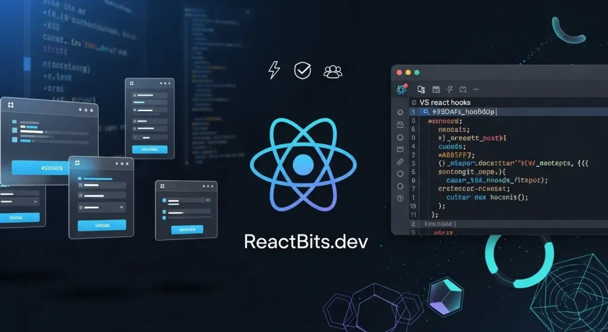
Task: Click the link chain icon in editor sidebar
Action: point(400,162)
